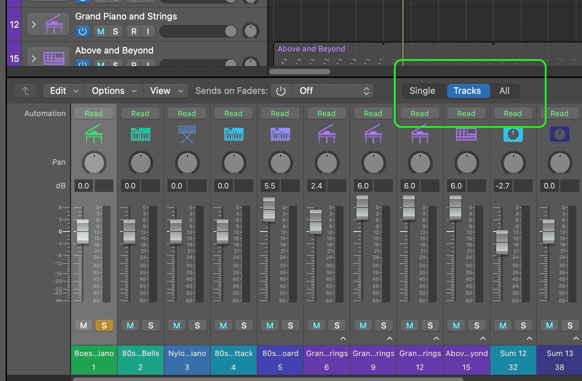This screenshot has height=381, width=582.
Task: Toggle Sends on Faders power button
Action: coord(281,91)
